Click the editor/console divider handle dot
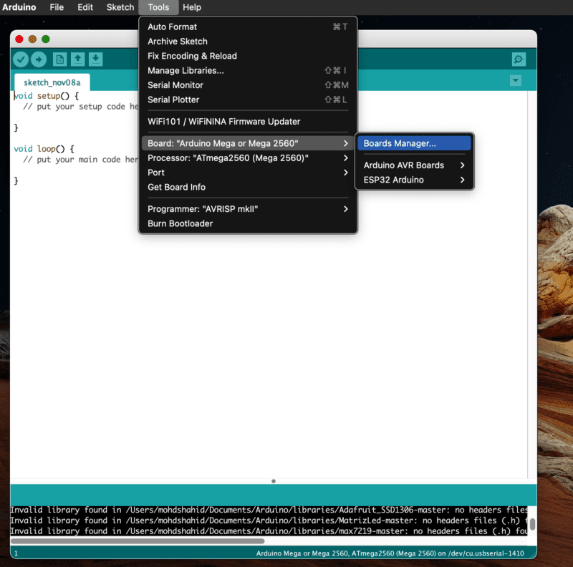 point(274,481)
